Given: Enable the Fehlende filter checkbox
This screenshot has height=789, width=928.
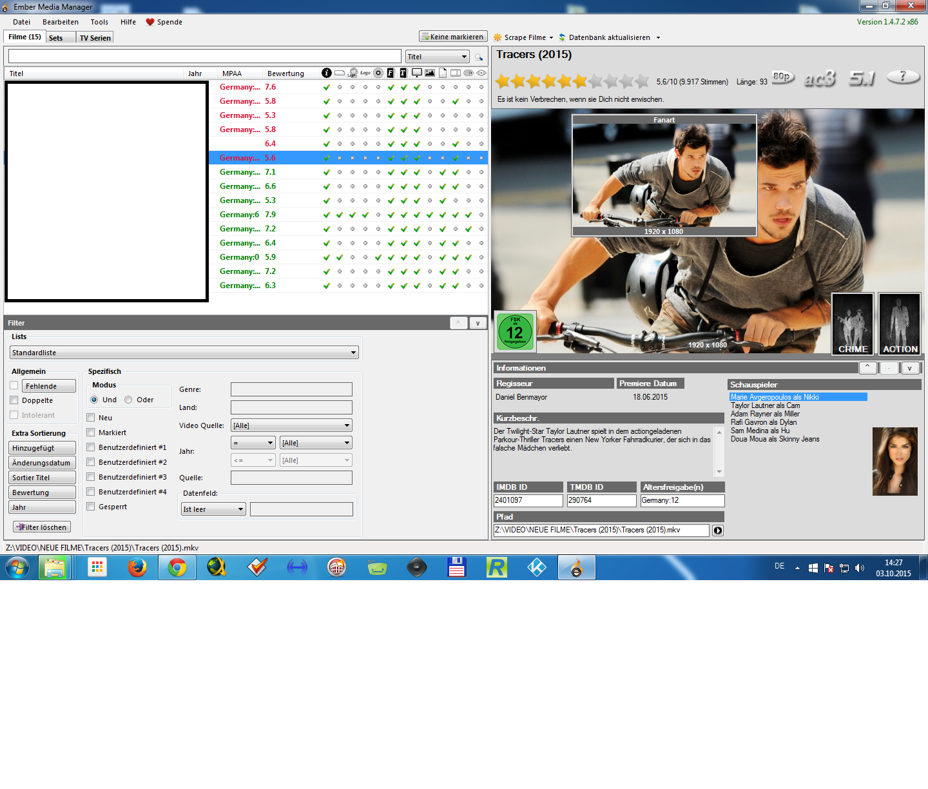Looking at the screenshot, I should tap(14, 385).
